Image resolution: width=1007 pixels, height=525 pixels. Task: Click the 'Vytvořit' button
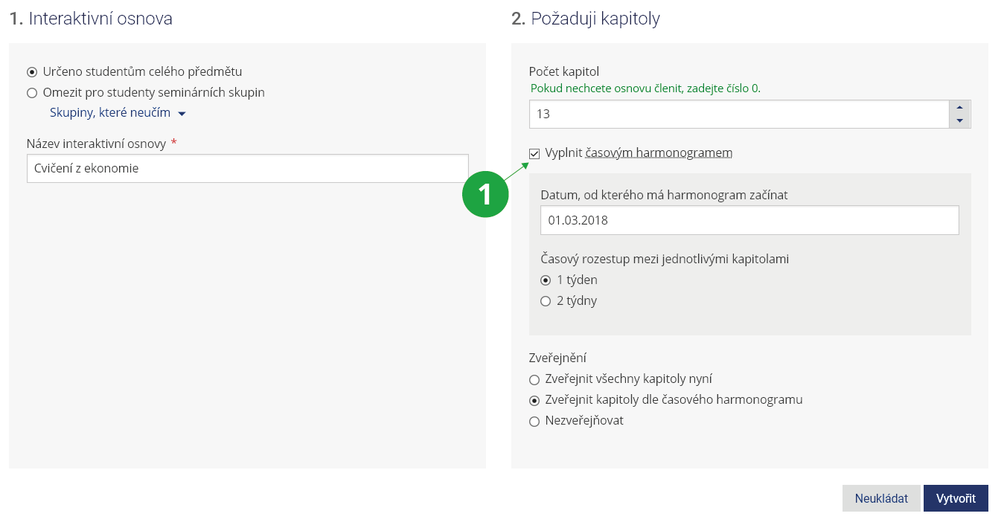coord(956,498)
